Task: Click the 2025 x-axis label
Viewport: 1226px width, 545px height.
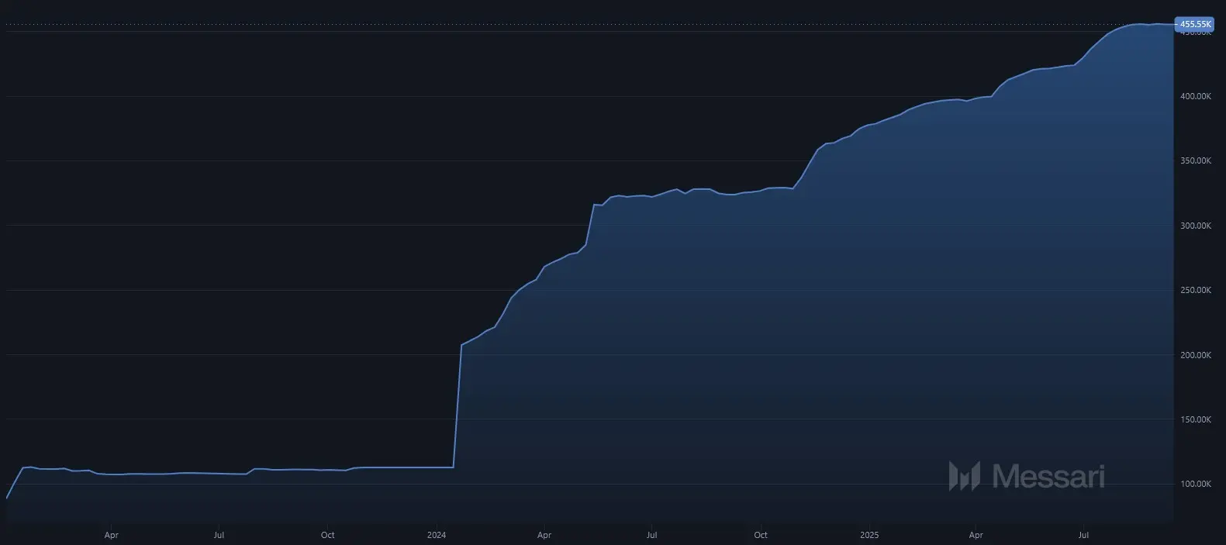Action: [x=869, y=535]
